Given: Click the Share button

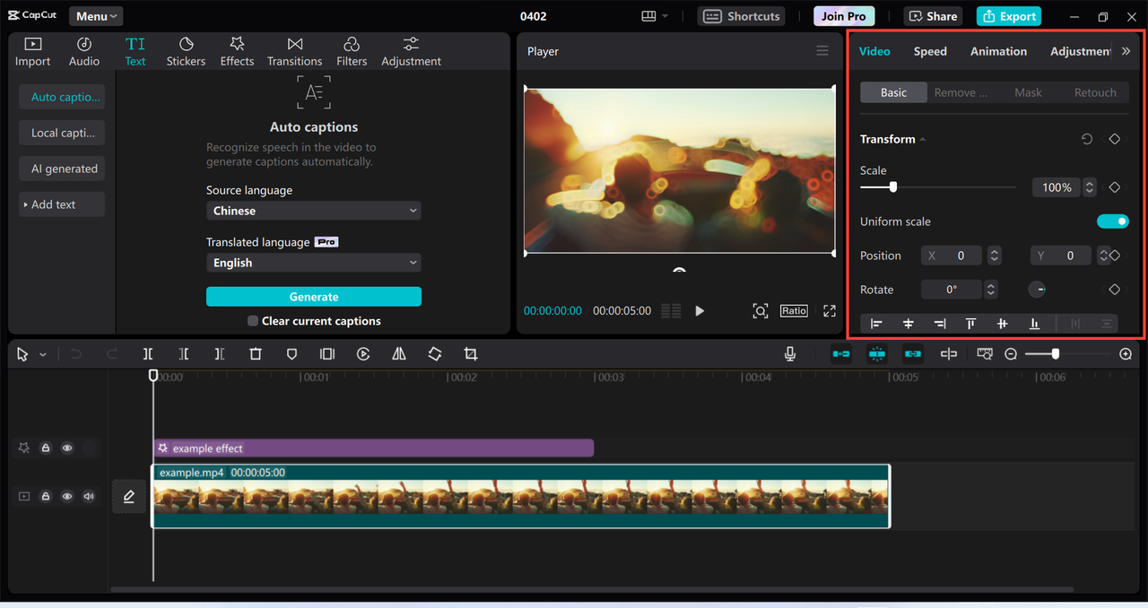Looking at the screenshot, I should click(x=933, y=16).
